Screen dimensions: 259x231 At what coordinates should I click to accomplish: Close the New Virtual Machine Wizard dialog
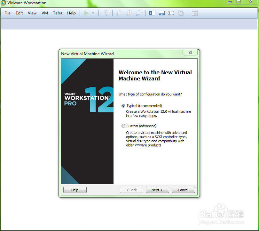(x=190, y=52)
